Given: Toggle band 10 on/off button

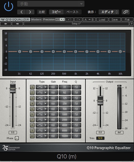Looking at the screenshot, I should click(32, 136).
